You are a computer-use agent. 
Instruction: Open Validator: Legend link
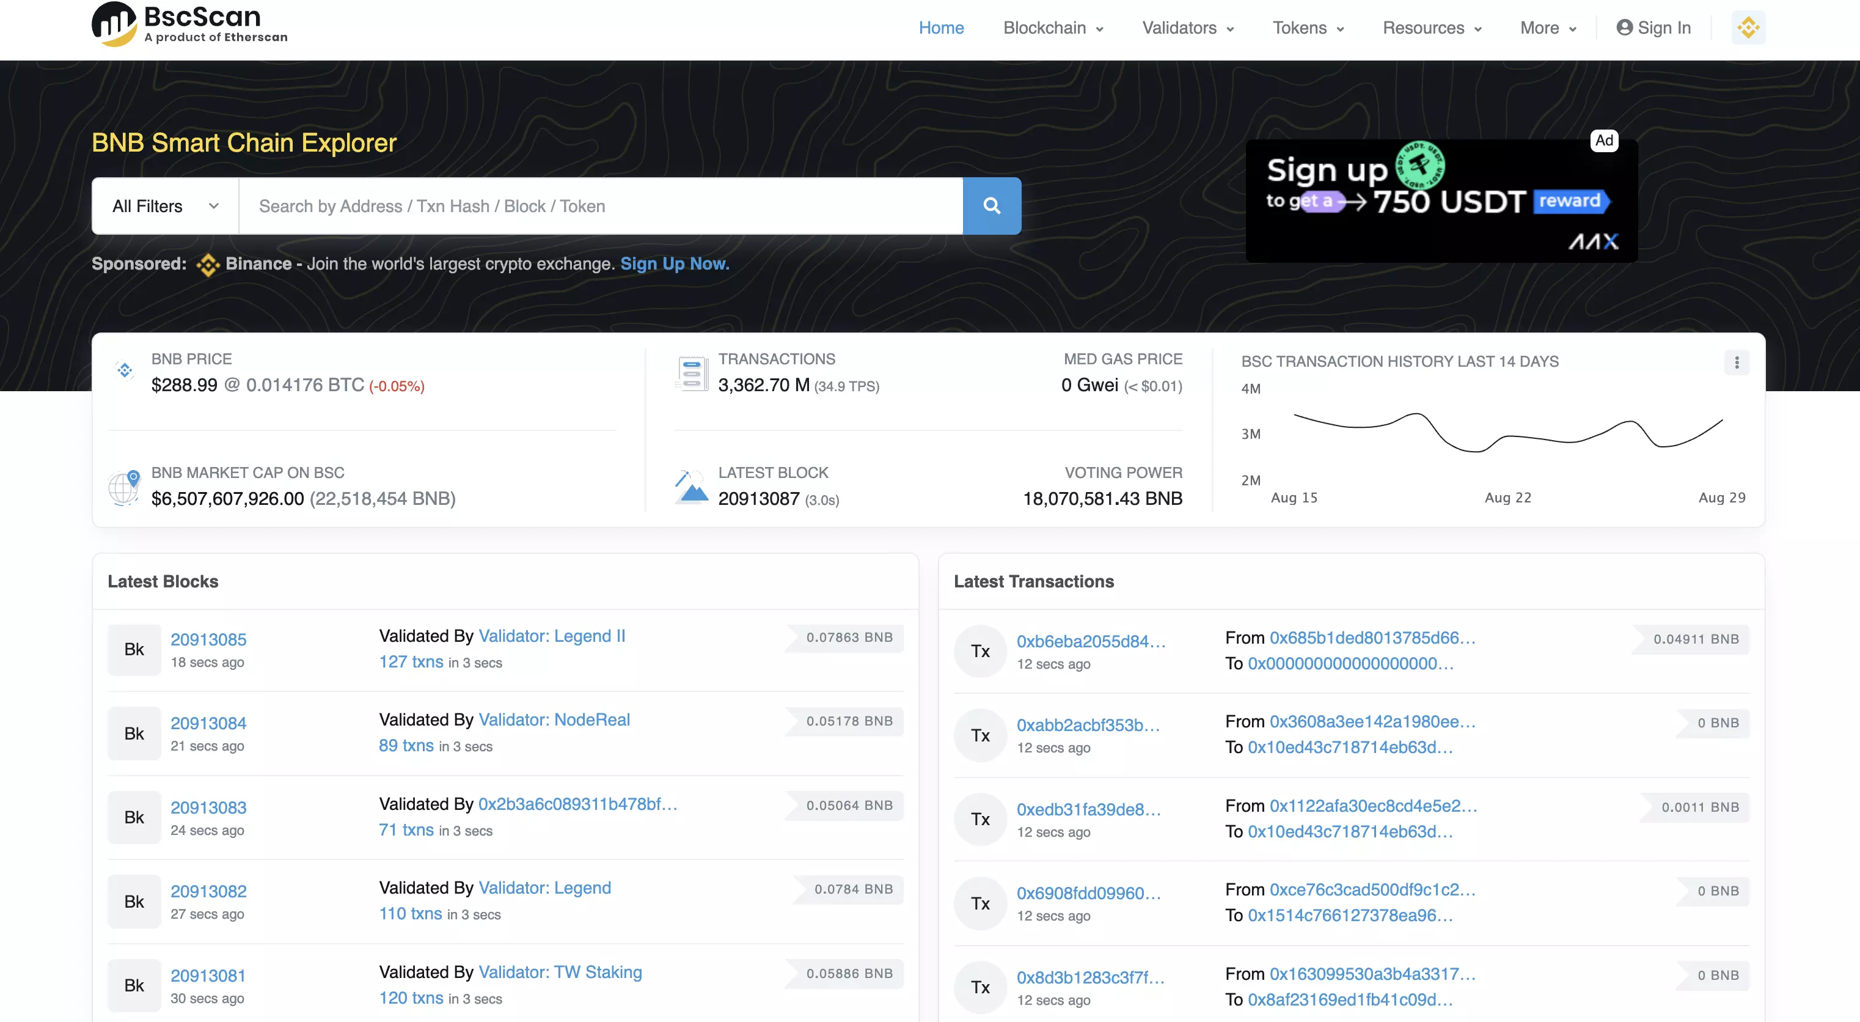click(544, 888)
